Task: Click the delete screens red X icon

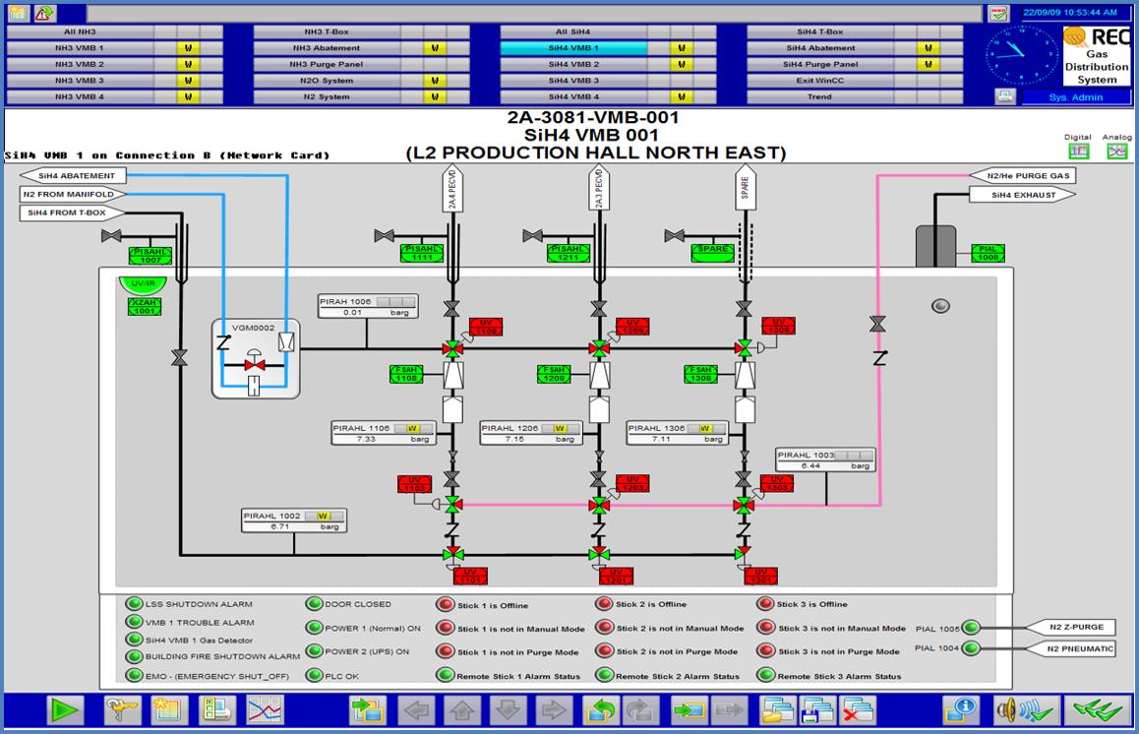Action: (857, 710)
